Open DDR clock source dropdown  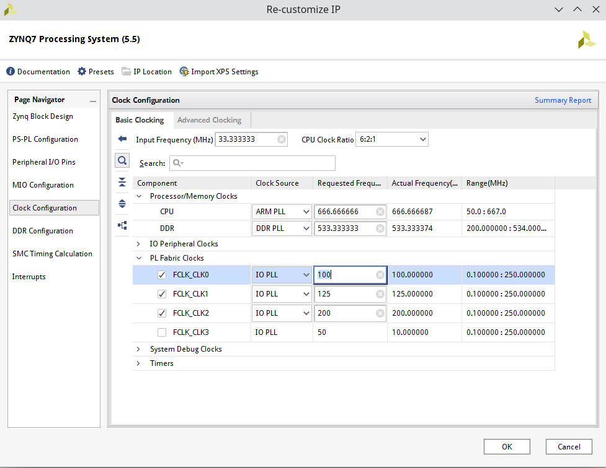[282, 228]
